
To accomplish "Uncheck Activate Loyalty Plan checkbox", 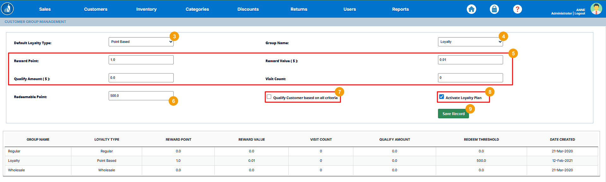I will click(x=441, y=97).
